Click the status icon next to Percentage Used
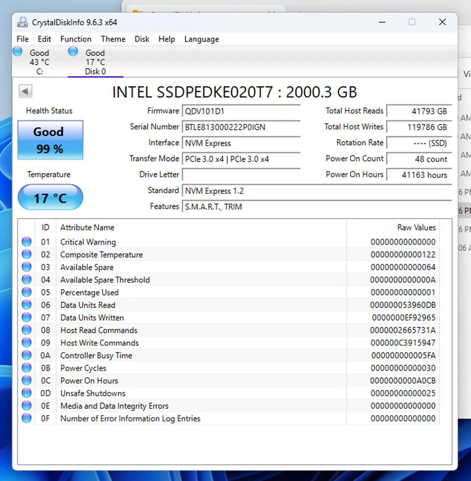 (26, 292)
